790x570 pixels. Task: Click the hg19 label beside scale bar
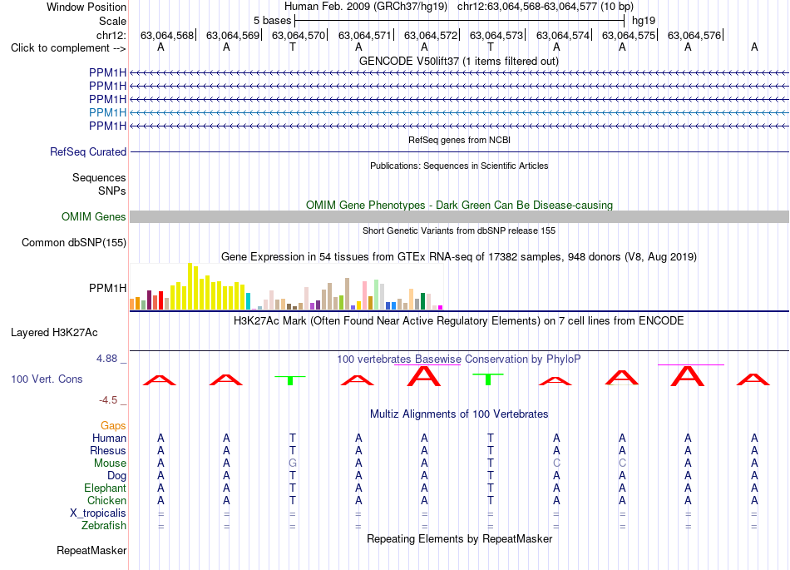(644, 21)
